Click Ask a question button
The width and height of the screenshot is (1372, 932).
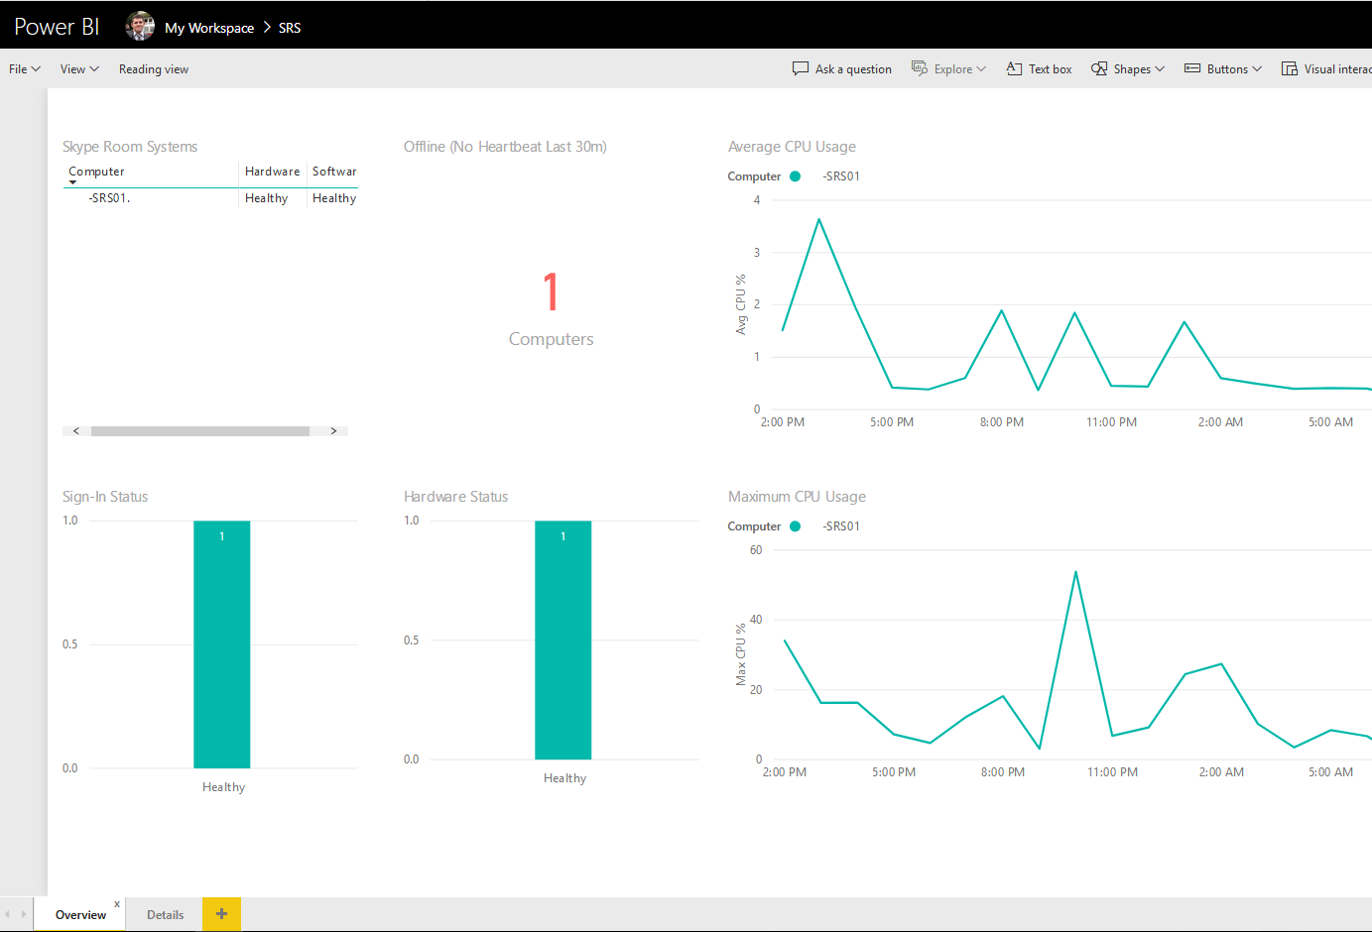click(842, 69)
